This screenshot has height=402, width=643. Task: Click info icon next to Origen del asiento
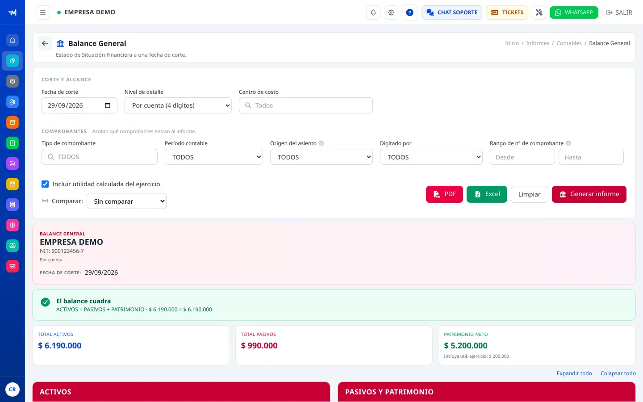click(x=321, y=143)
